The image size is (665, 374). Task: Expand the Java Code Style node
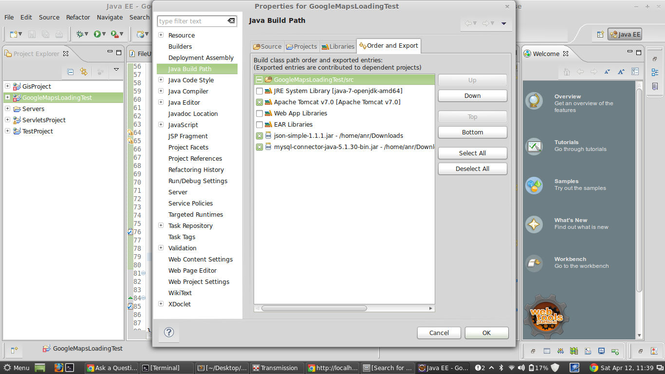click(161, 80)
